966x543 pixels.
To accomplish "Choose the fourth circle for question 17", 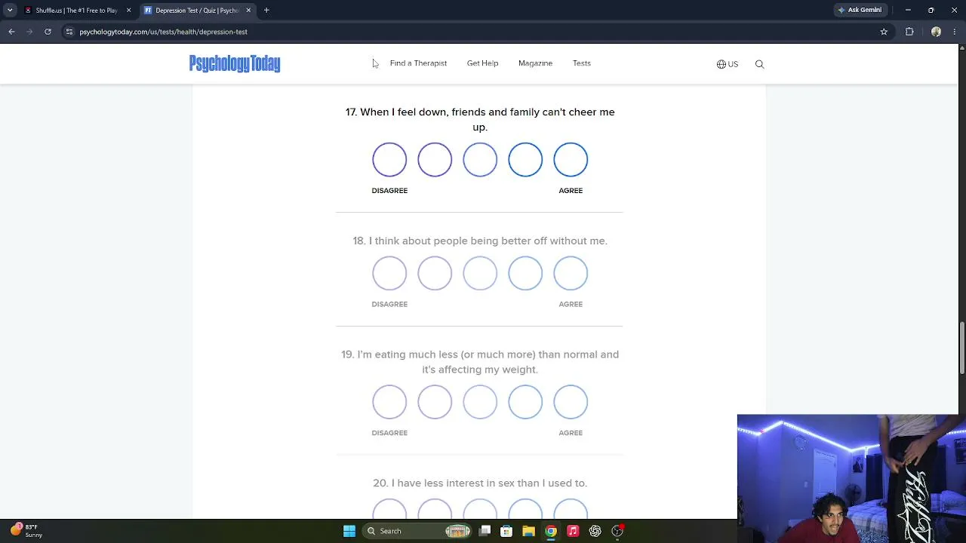I will (x=525, y=160).
